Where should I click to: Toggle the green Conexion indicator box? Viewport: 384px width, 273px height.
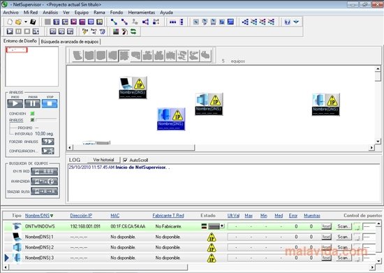pos(32,114)
